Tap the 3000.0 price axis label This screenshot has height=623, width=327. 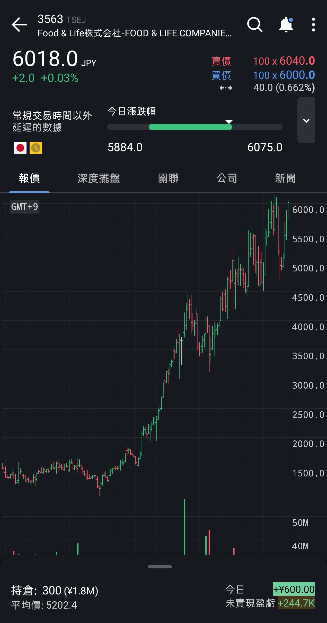coord(308,386)
